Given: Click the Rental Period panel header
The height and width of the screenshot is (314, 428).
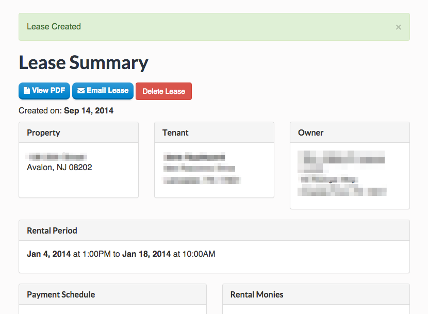Looking at the screenshot, I should 214,230.
